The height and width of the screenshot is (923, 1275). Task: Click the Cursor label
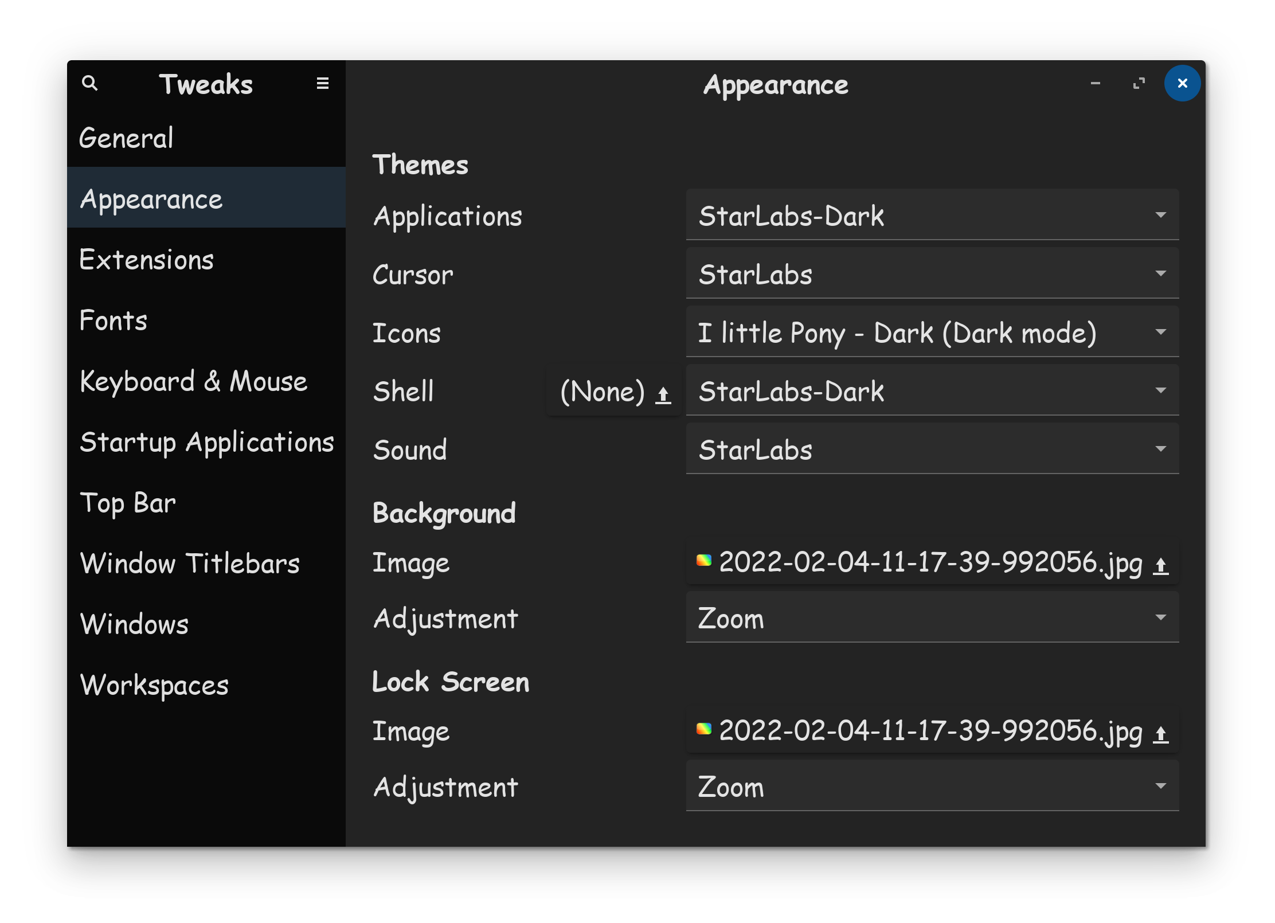click(413, 275)
